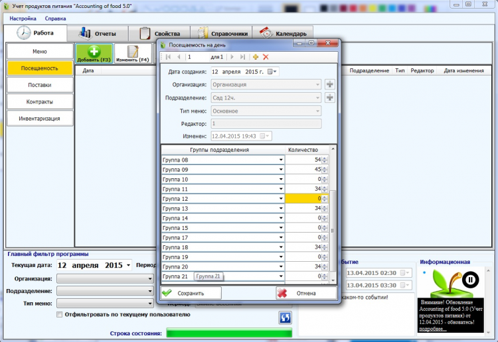Click the yellow plus add-record icon in dialog
The width and height of the screenshot is (498, 342).
pos(256,57)
